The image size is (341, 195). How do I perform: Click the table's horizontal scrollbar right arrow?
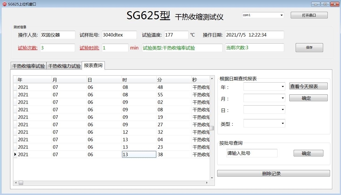(x=207, y=183)
